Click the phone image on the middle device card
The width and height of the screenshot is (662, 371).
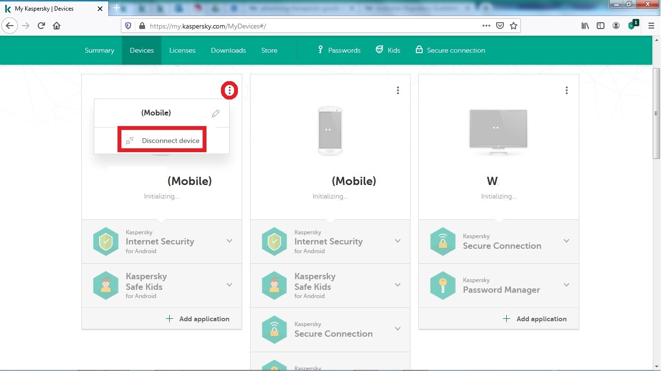point(330,131)
